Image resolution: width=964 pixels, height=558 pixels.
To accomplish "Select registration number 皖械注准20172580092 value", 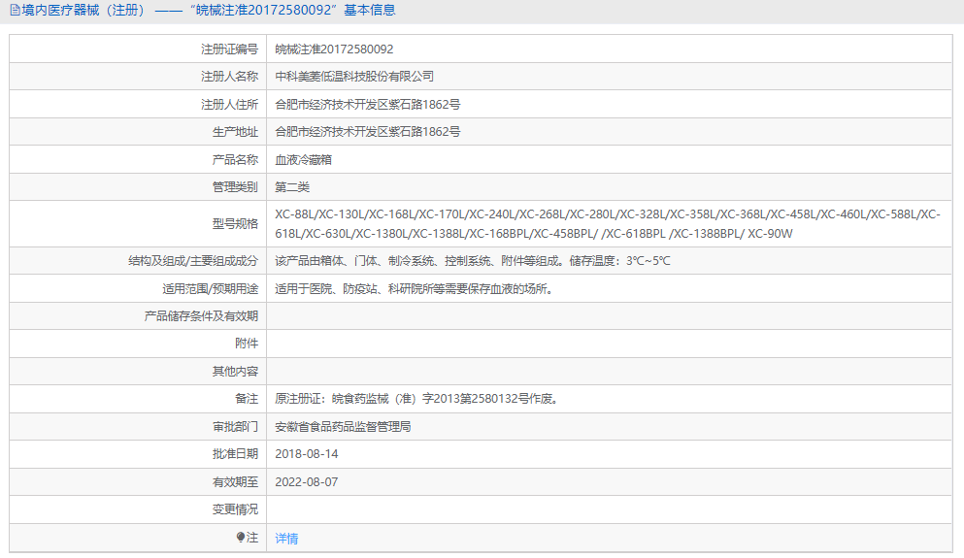I will [x=334, y=49].
